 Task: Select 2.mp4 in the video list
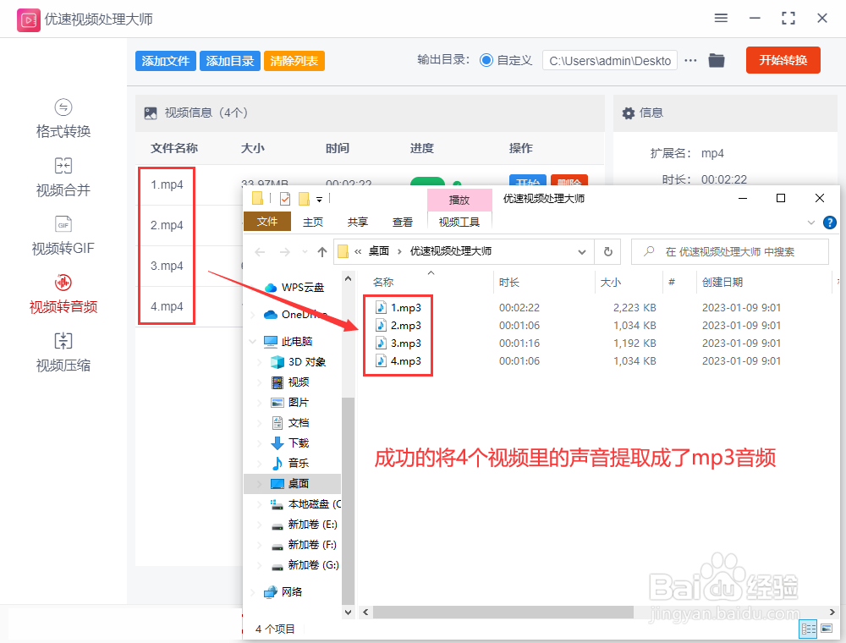pyautogui.click(x=167, y=226)
